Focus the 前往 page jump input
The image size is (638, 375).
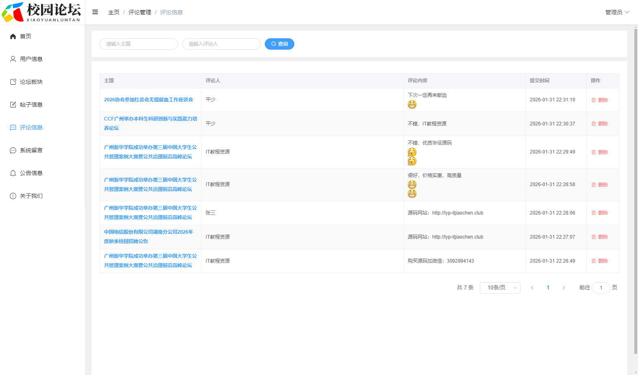pyautogui.click(x=601, y=288)
